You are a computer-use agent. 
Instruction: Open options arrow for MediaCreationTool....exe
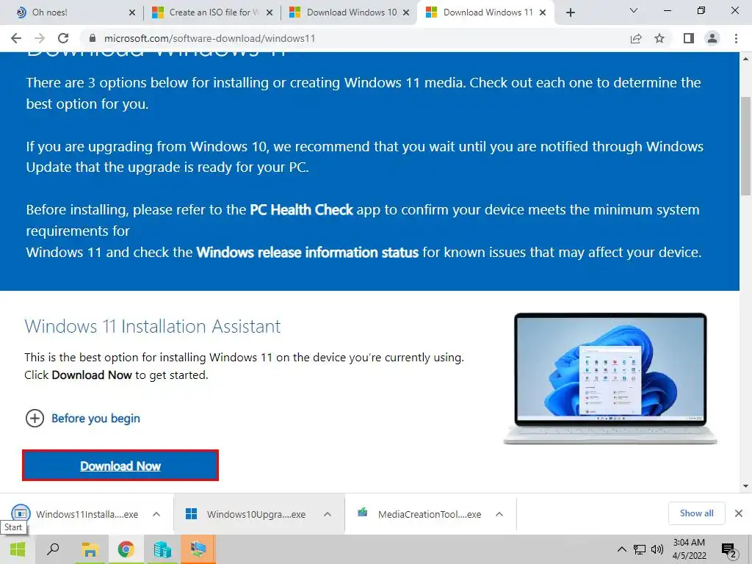499,514
